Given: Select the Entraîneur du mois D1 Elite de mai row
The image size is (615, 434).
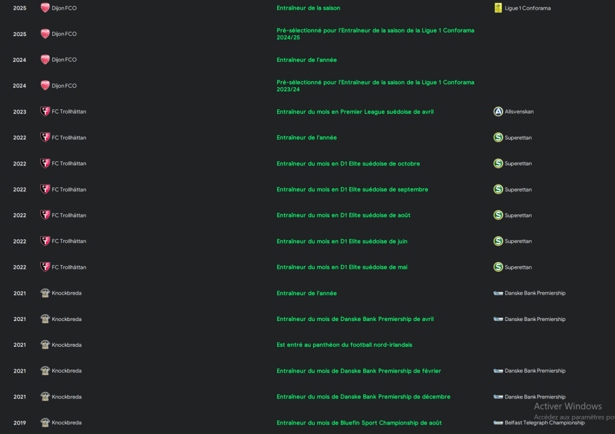Looking at the screenshot, I should pyautogui.click(x=341, y=267).
